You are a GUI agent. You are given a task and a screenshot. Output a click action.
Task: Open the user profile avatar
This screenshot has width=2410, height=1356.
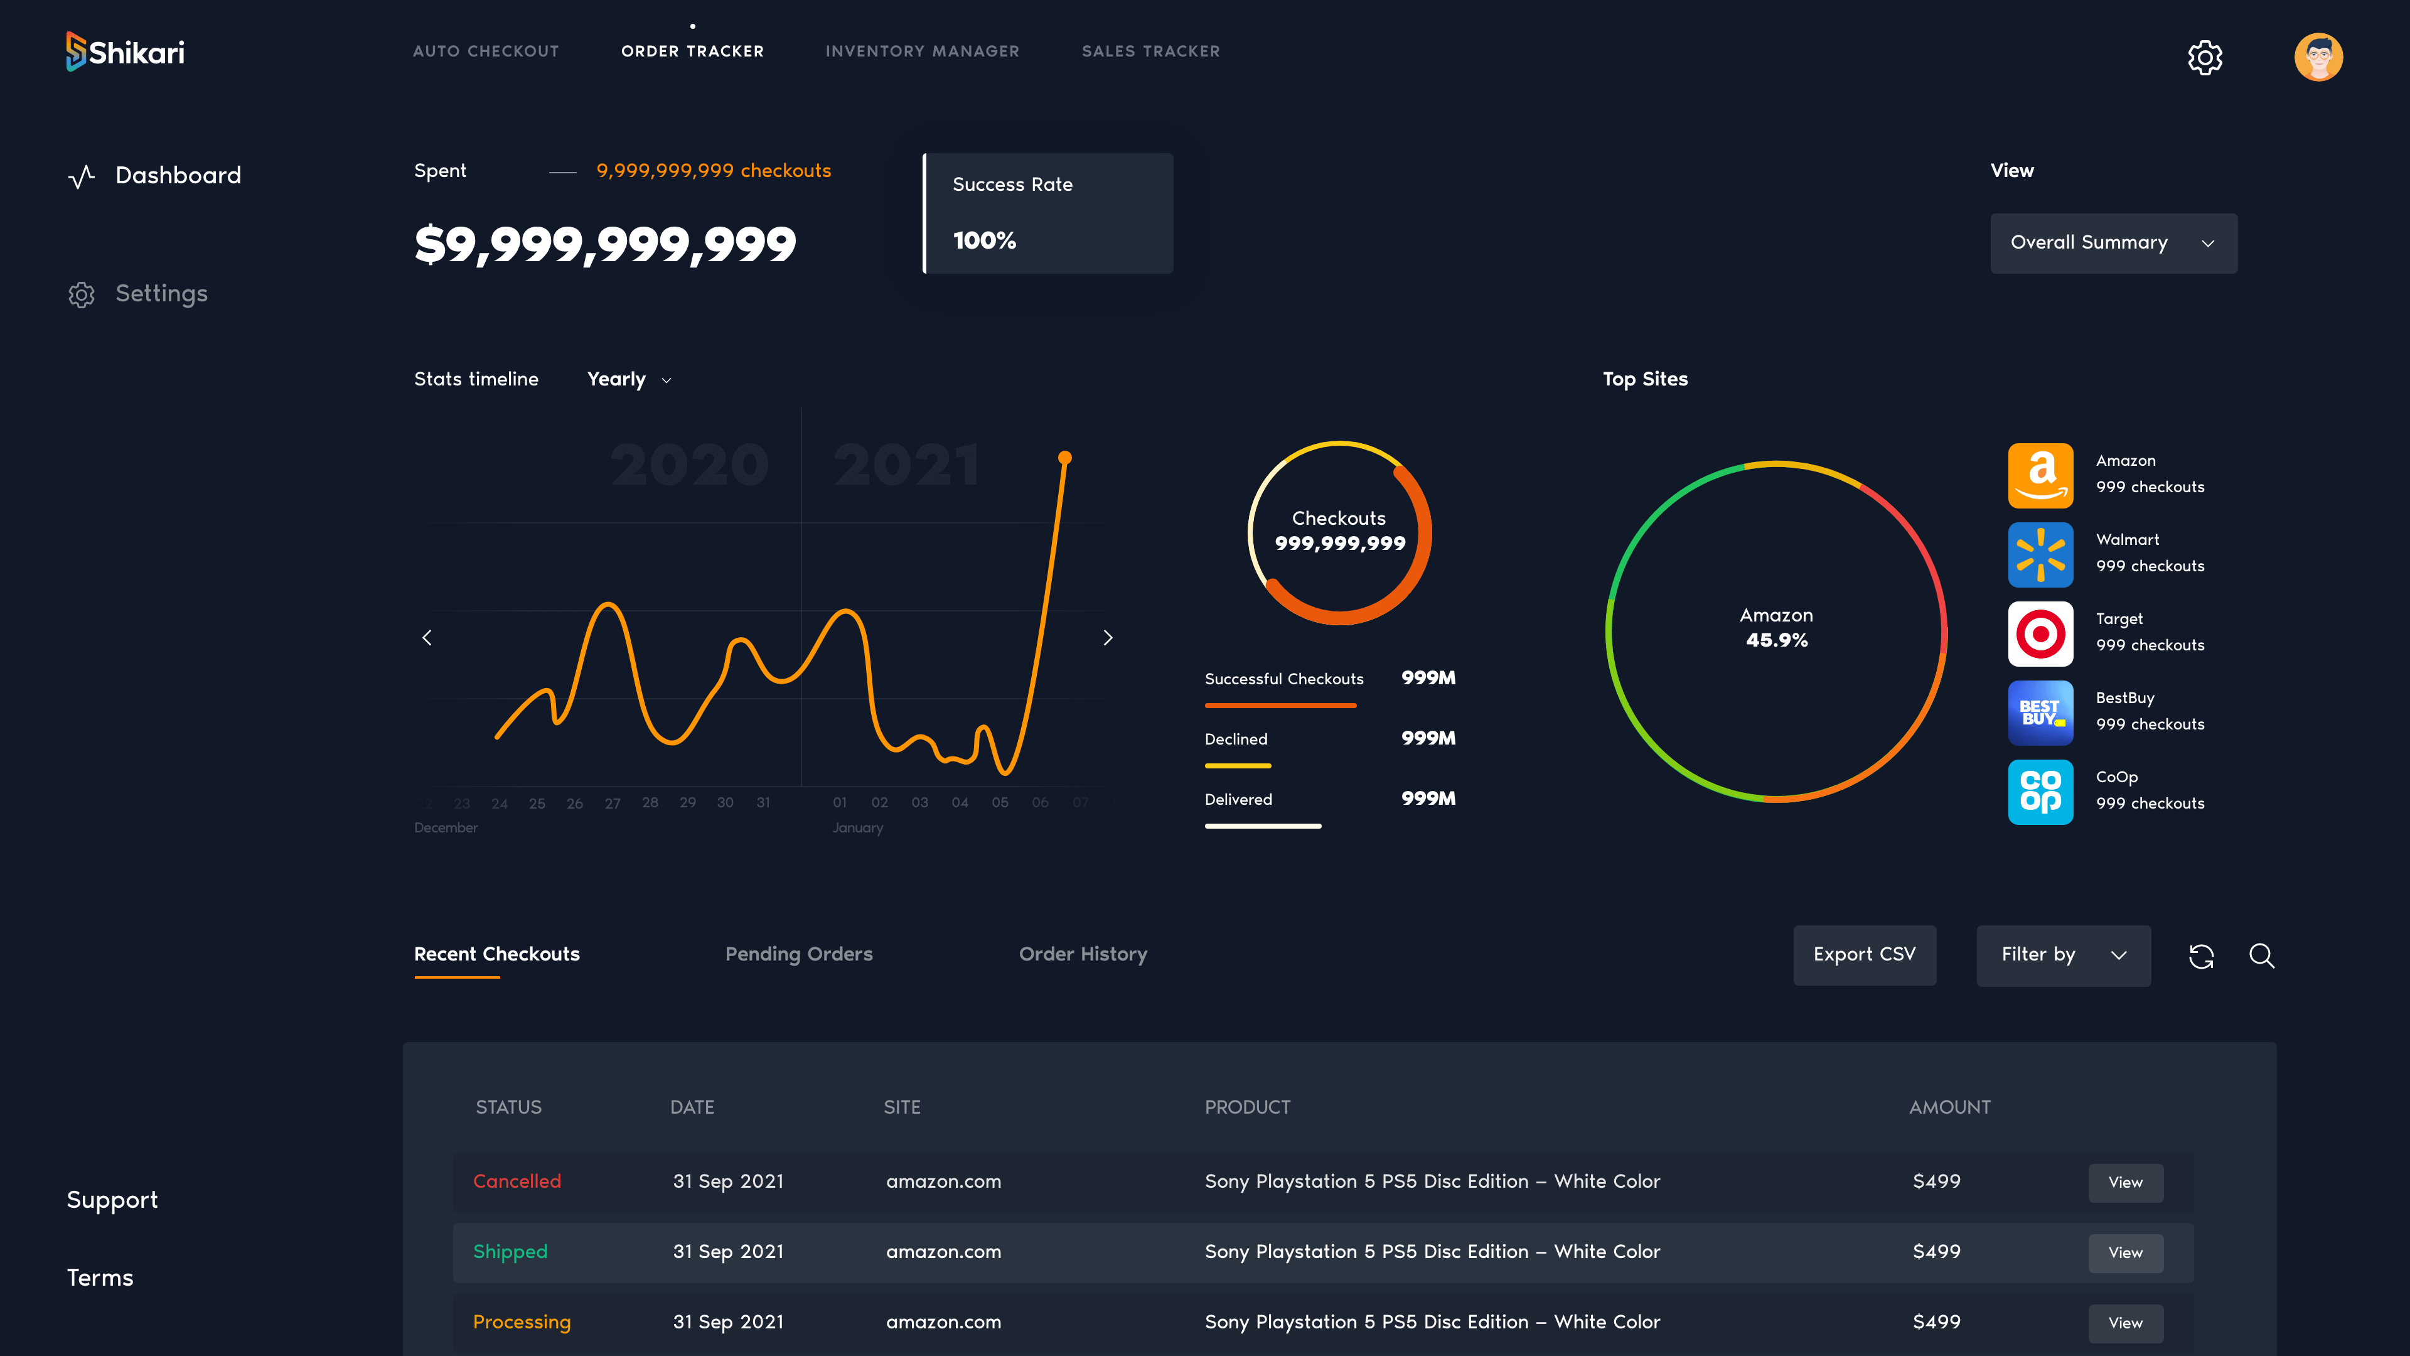(2318, 57)
